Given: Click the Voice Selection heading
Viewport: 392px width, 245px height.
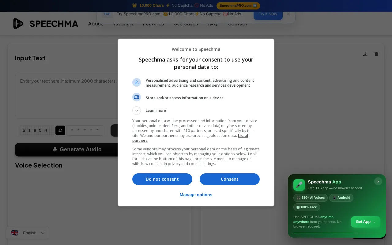Looking at the screenshot, I should pos(39,165).
